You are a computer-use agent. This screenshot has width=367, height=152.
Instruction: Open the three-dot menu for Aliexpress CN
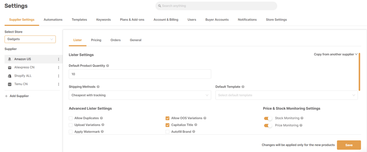tap(58, 67)
